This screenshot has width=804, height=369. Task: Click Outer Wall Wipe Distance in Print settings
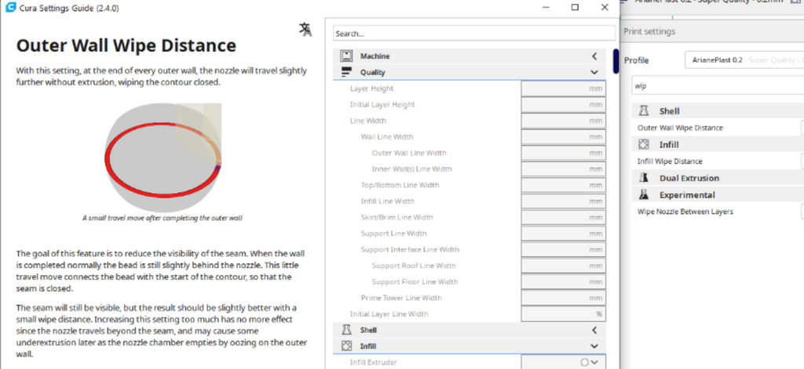(x=681, y=128)
